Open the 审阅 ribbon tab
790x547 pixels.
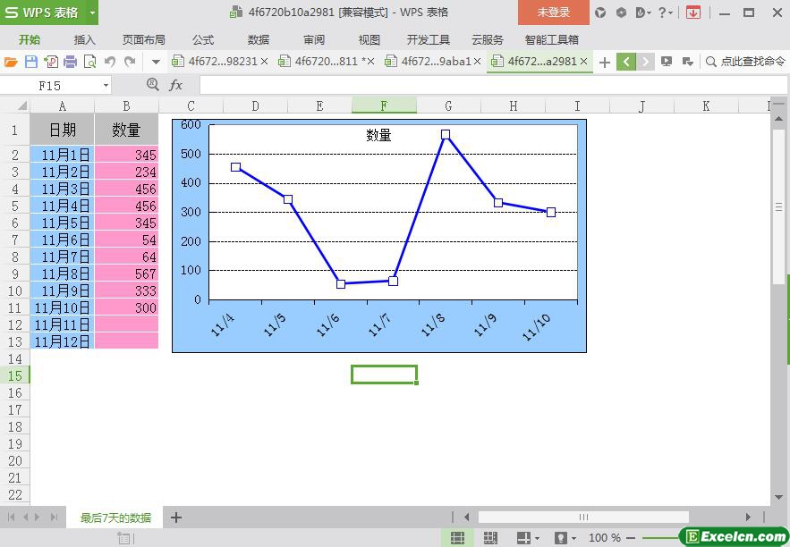(314, 39)
